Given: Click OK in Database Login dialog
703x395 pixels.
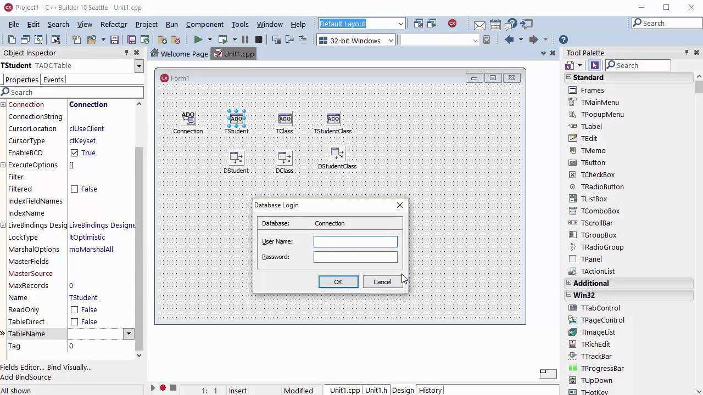Looking at the screenshot, I should point(338,282).
